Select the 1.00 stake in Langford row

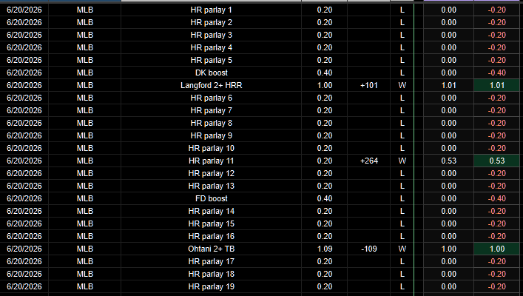pyautogui.click(x=325, y=85)
